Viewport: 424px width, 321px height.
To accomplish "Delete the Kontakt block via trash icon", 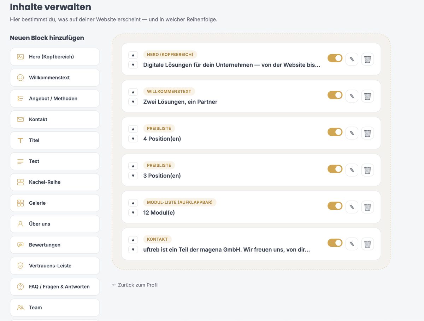I will (x=367, y=244).
